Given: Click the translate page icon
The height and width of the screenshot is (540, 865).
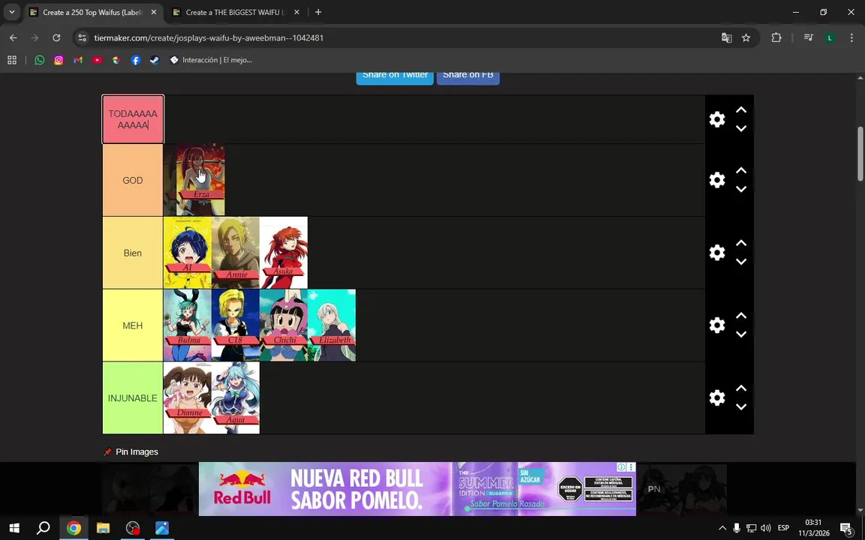Looking at the screenshot, I should pos(727,38).
